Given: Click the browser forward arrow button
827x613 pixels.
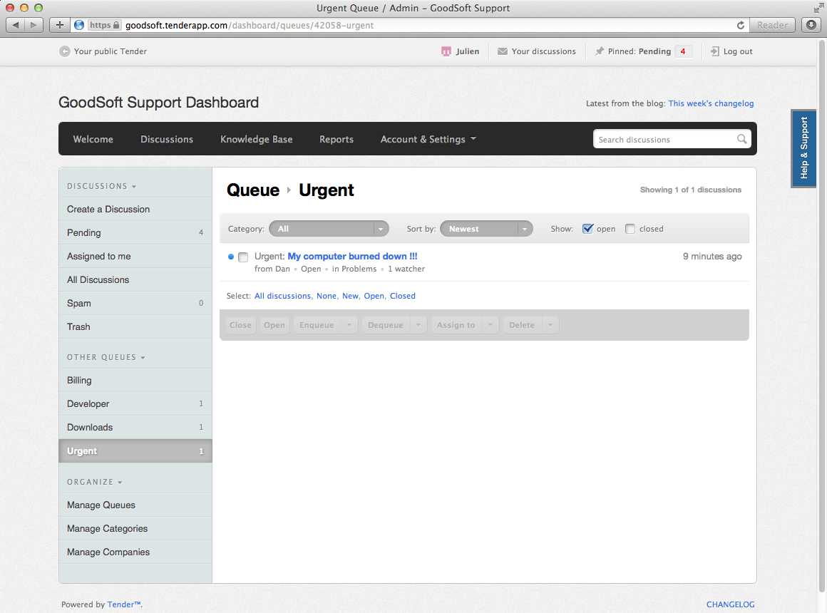Looking at the screenshot, I should (x=34, y=25).
